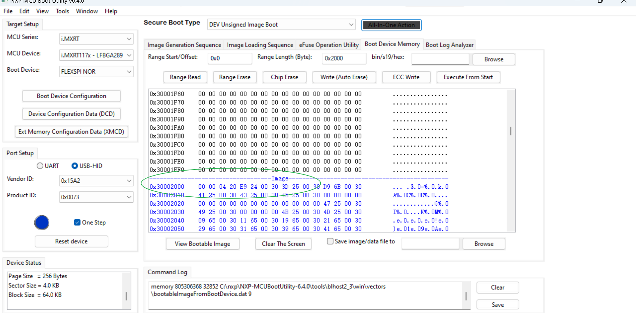Click the Range Length input field
This screenshot has width=636, height=313.
tap(344, 59)
